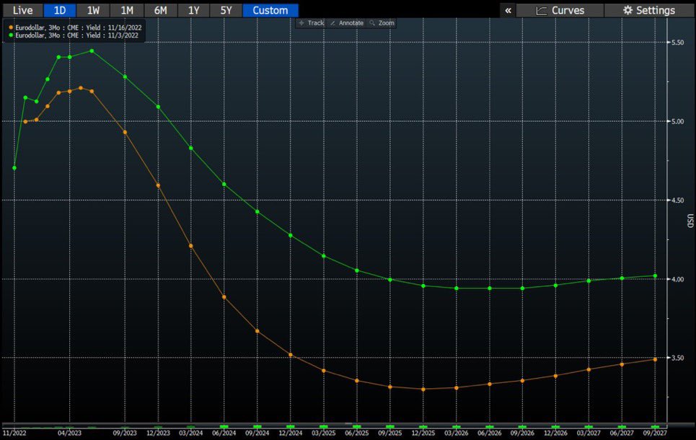Viewport: 696px width, 440px height.
Task: Click the 06/2027 x-axis label
Action: pos(622,433)
